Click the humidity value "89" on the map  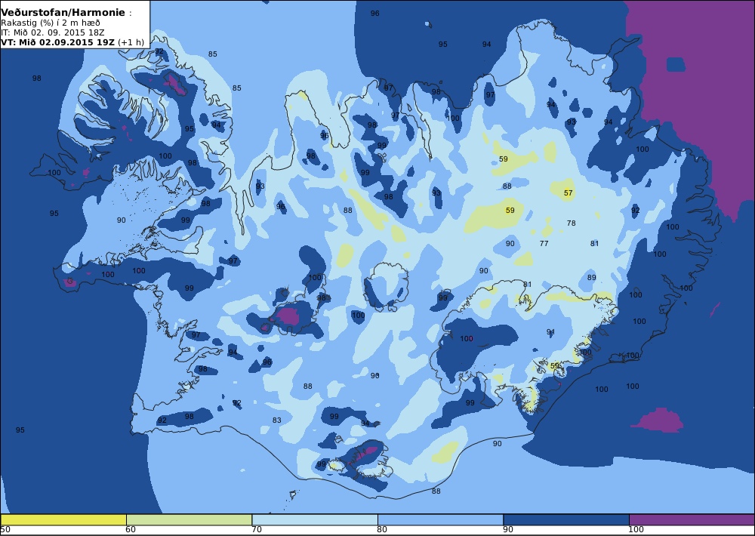coord(592,277)
